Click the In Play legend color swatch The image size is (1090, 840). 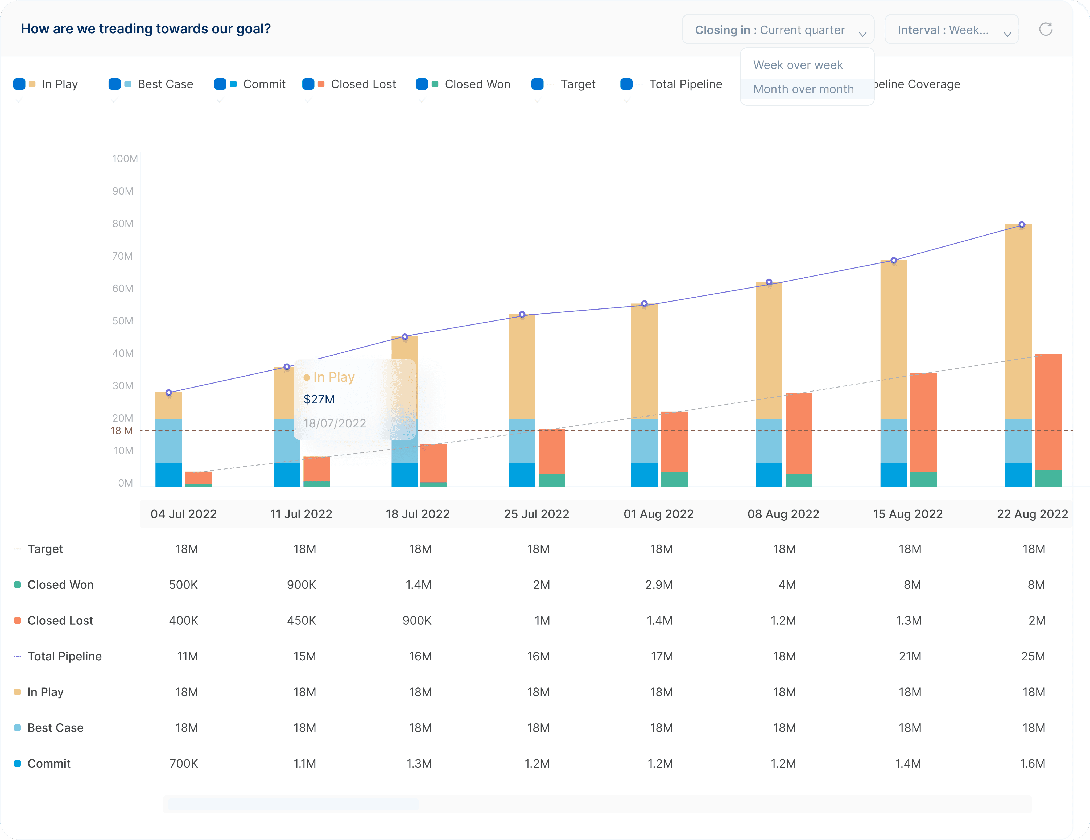(x=32, y=84)
